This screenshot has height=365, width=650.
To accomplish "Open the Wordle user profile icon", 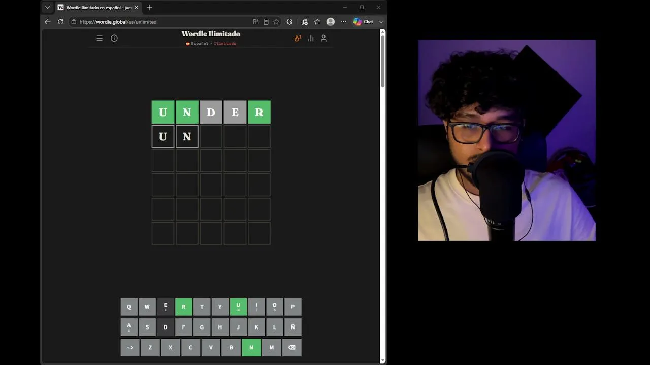I will tap(323, 38).
